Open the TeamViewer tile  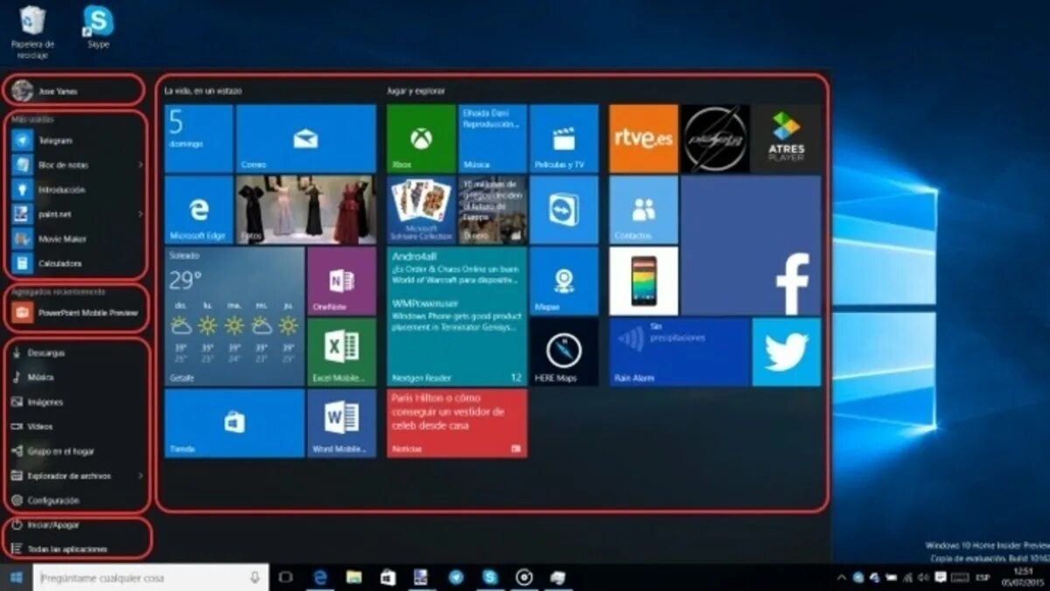click(x=563, y=210)
